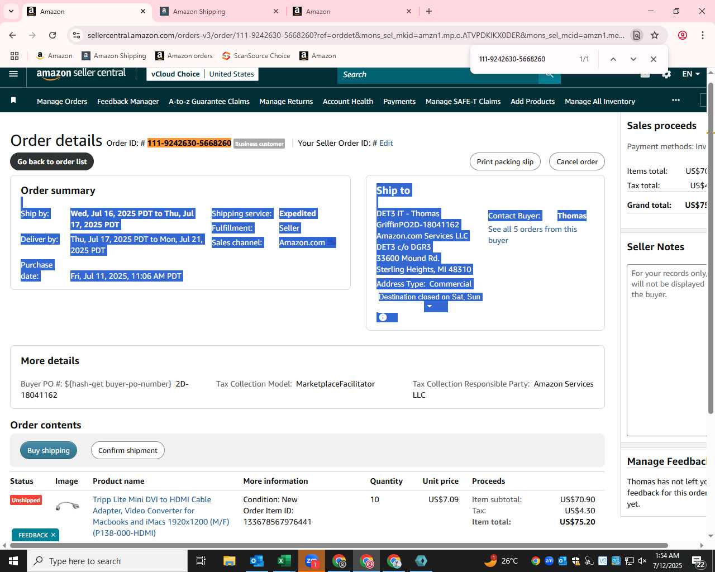This screenshot has width=715, height=572.
Task: Open Manage All Inventory menu item
Action: click(600, 101)
